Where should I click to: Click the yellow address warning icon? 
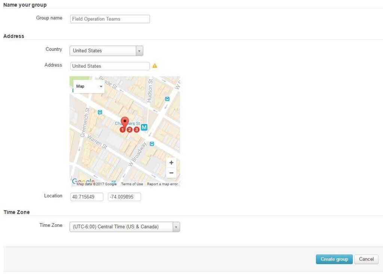pos(155,66)
